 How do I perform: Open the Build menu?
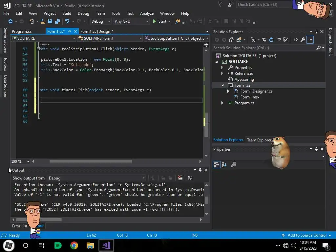click(67, 13)
